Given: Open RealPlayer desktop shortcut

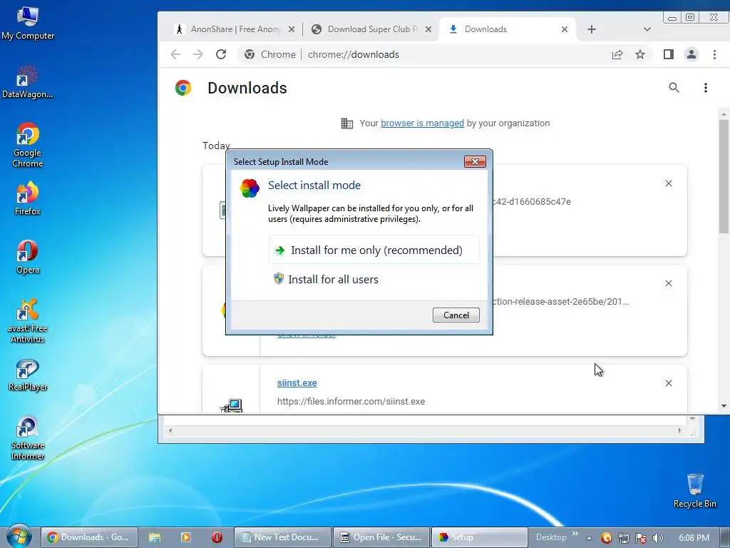Looking at the screenshot, I should click(28, 375).
